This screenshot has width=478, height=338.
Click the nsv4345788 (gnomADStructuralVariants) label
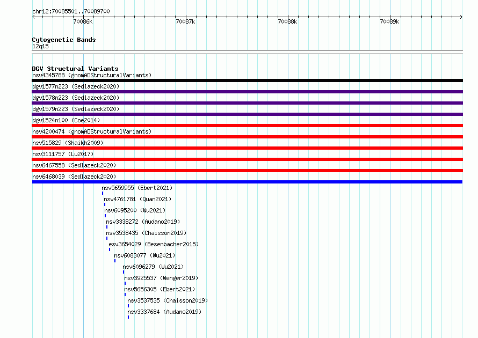(92, 75)
